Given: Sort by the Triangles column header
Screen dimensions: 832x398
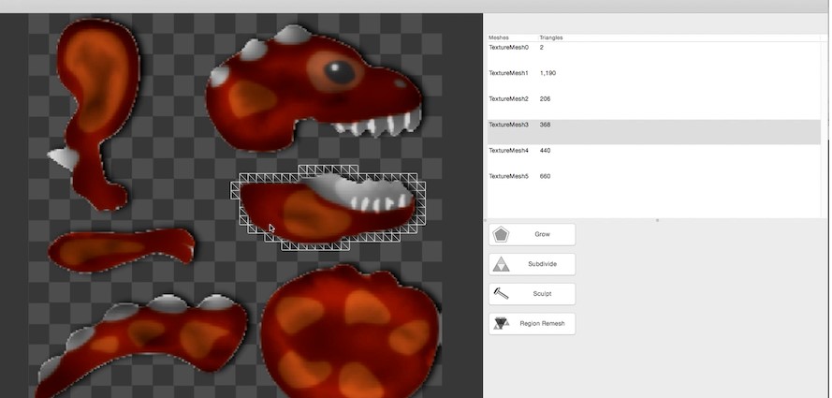Looking at the screenshot, I should pyautogui.click(x=551, y=37).
